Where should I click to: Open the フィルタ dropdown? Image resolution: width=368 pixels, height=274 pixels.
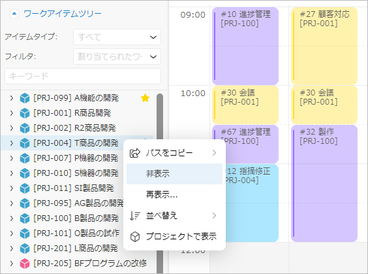pos(117,56)
